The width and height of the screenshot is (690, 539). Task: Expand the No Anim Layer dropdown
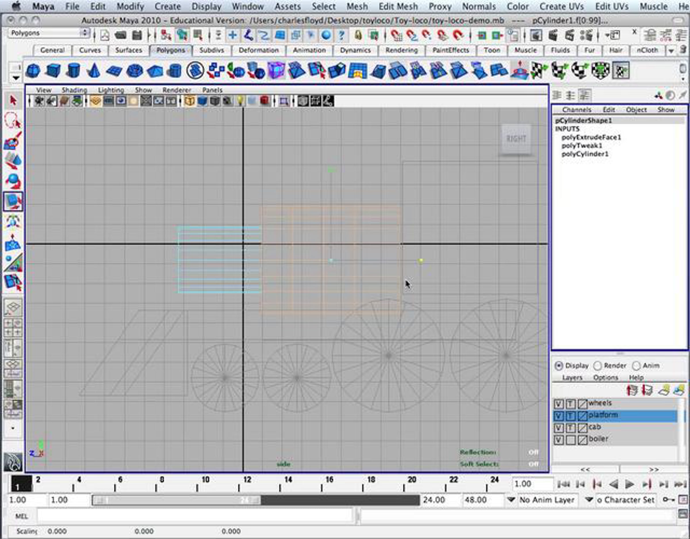[x=511, y=500]
